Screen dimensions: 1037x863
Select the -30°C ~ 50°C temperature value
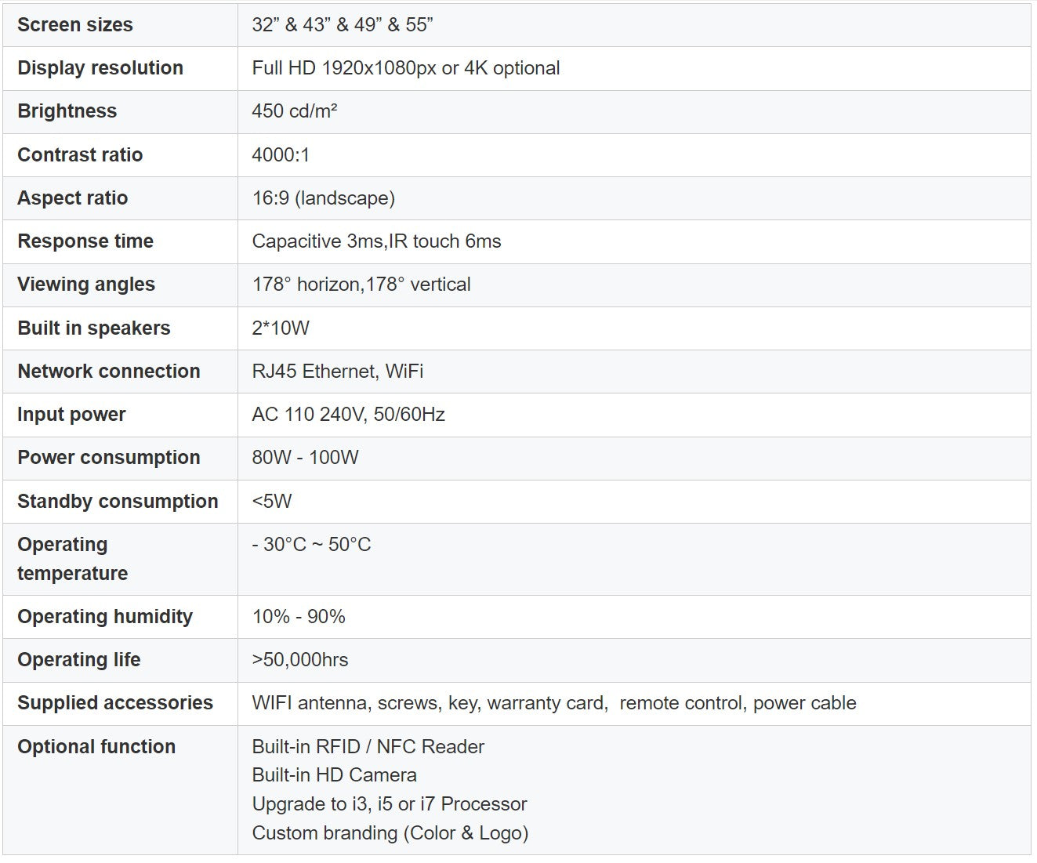tap(311, 545)
